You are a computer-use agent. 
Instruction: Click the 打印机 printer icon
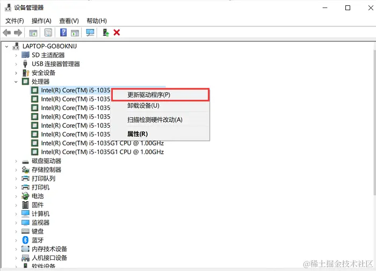(25, 187)
